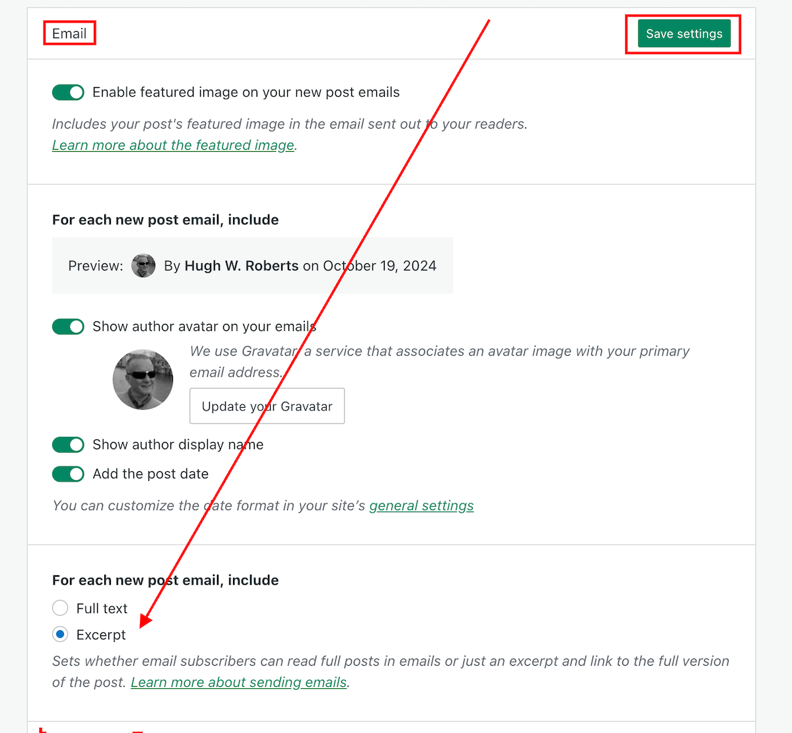Click the Gravatar service description text

coord(439,352)
